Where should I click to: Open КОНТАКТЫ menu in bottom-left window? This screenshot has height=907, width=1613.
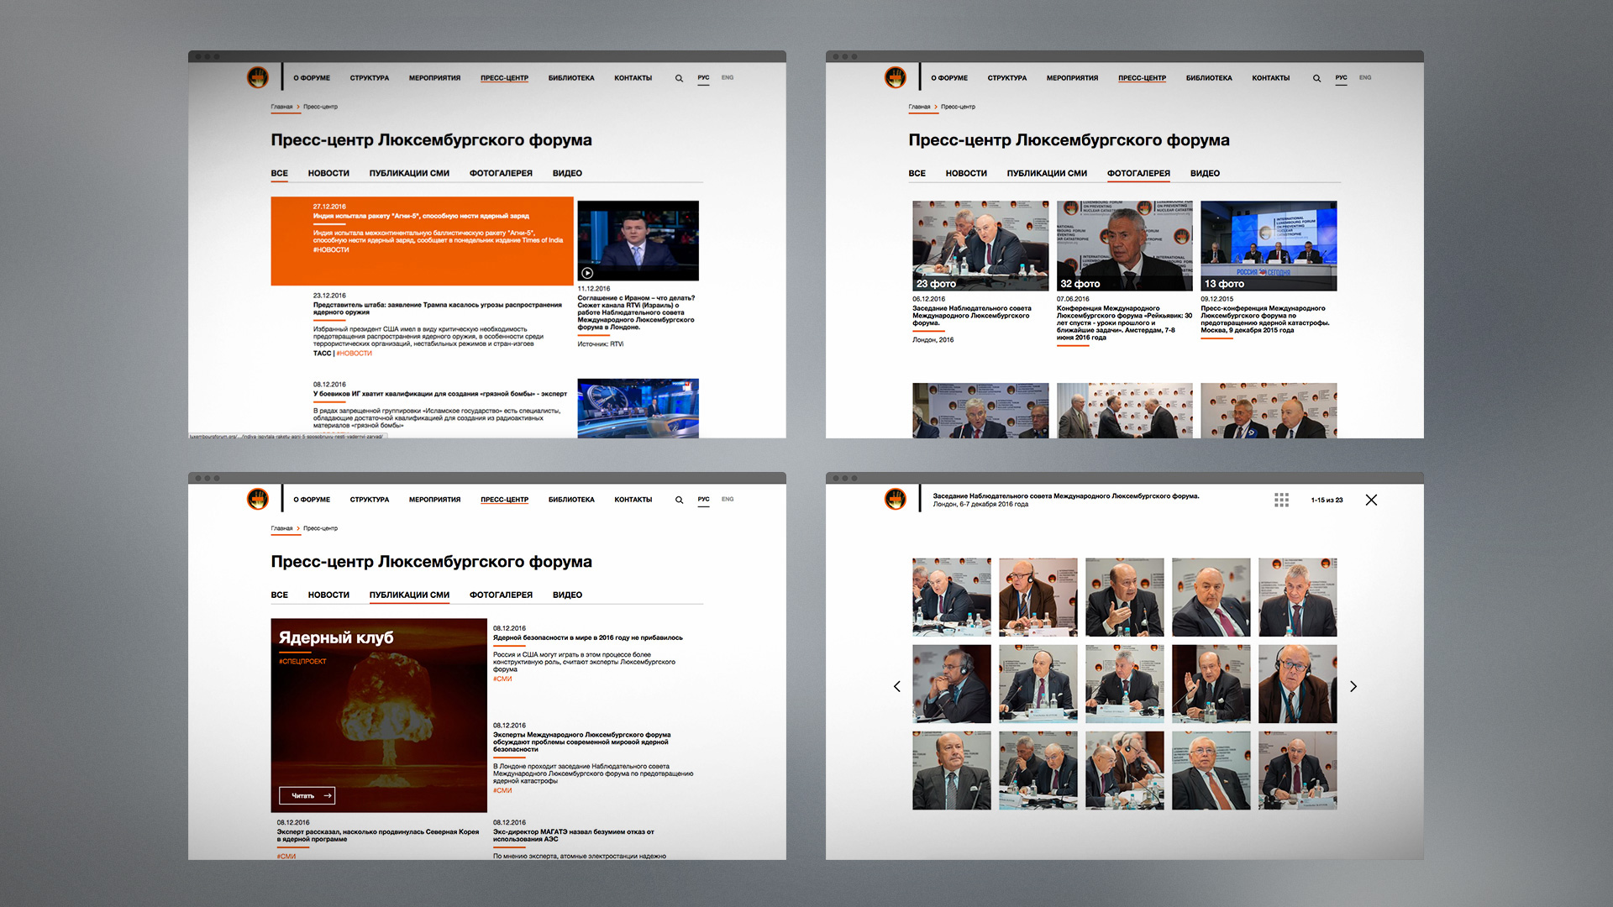tap(633, 500)
